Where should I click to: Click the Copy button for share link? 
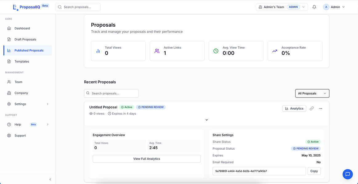coord(314,171)
